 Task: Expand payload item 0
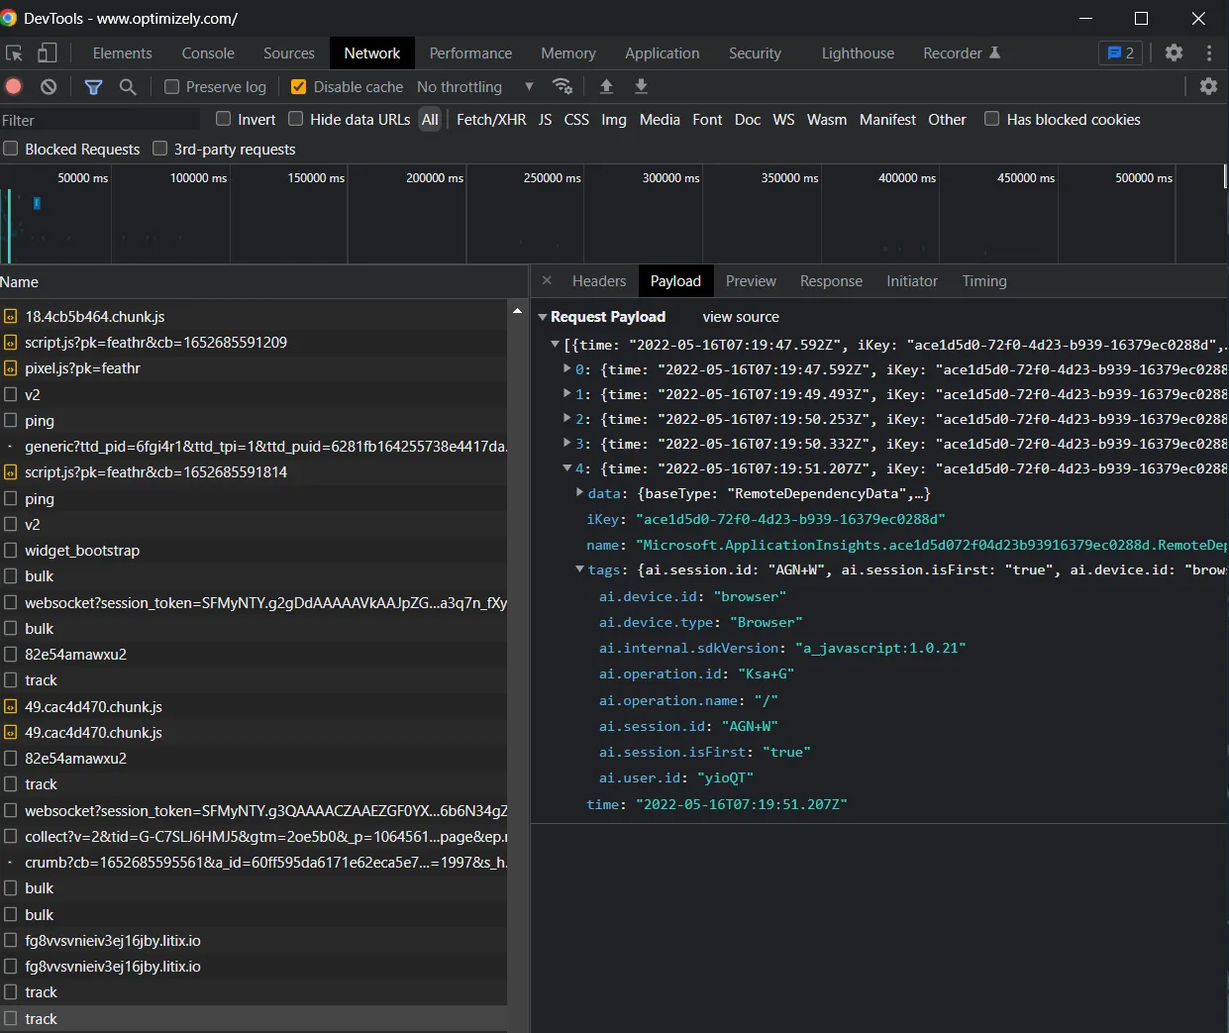pyautogui.click(x=567, y=368)
